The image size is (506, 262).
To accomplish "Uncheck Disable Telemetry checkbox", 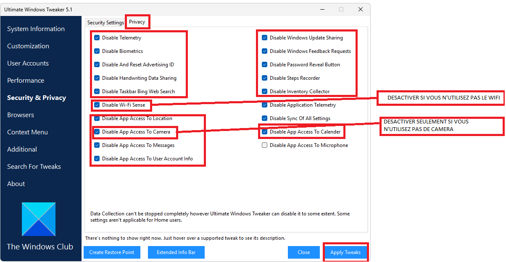I will click(x=97, y=38).
